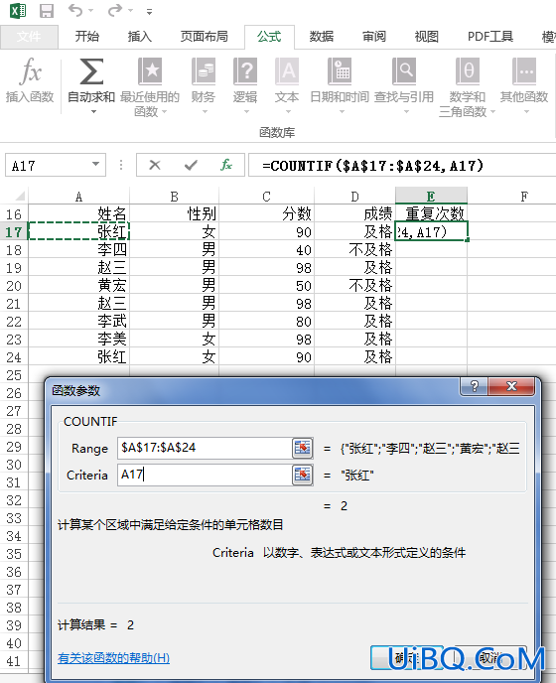Image resolution: width=556 pixels, height=683 pixels.
Task: Select row 17 header
Action: coord(14,231)
